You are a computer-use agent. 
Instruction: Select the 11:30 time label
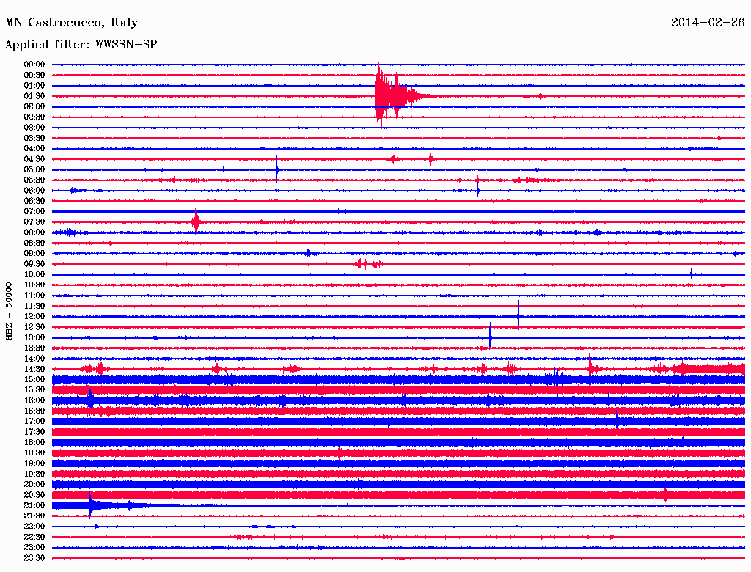(x=34, y=306)
